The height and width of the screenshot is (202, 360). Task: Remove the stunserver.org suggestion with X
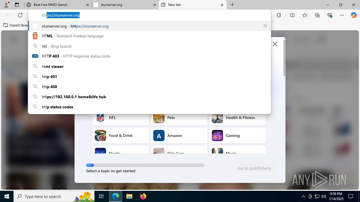(265, 26)
